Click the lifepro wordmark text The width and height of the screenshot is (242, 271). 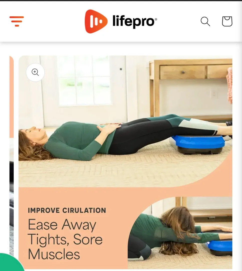pos(135,22)
